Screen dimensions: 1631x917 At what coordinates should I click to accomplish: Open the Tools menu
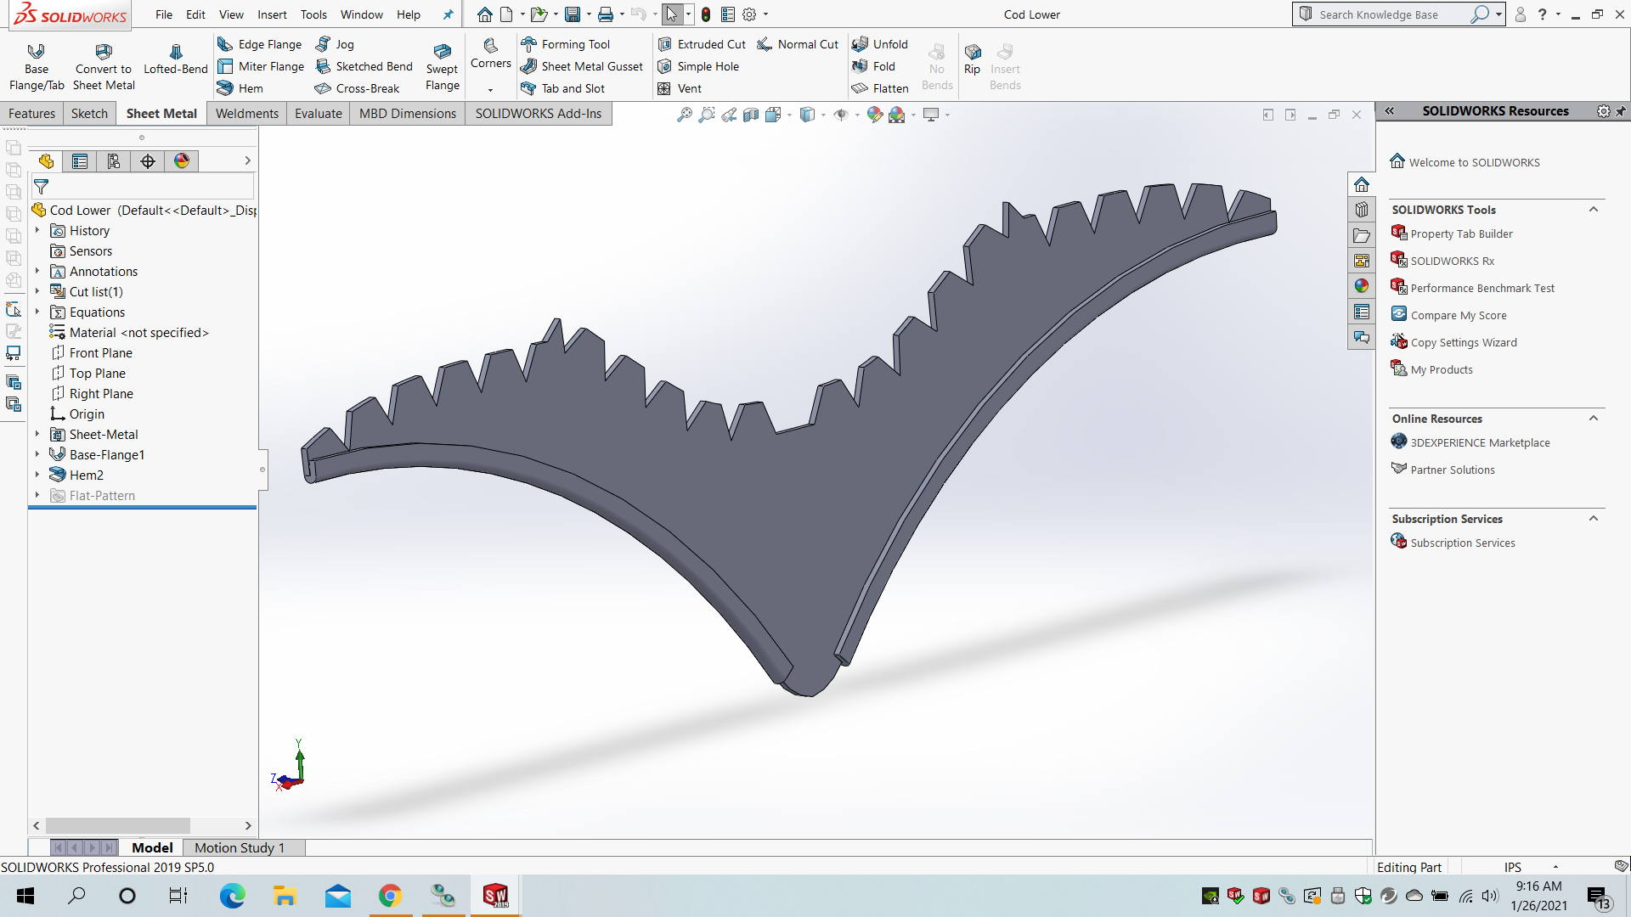(313, 14)
